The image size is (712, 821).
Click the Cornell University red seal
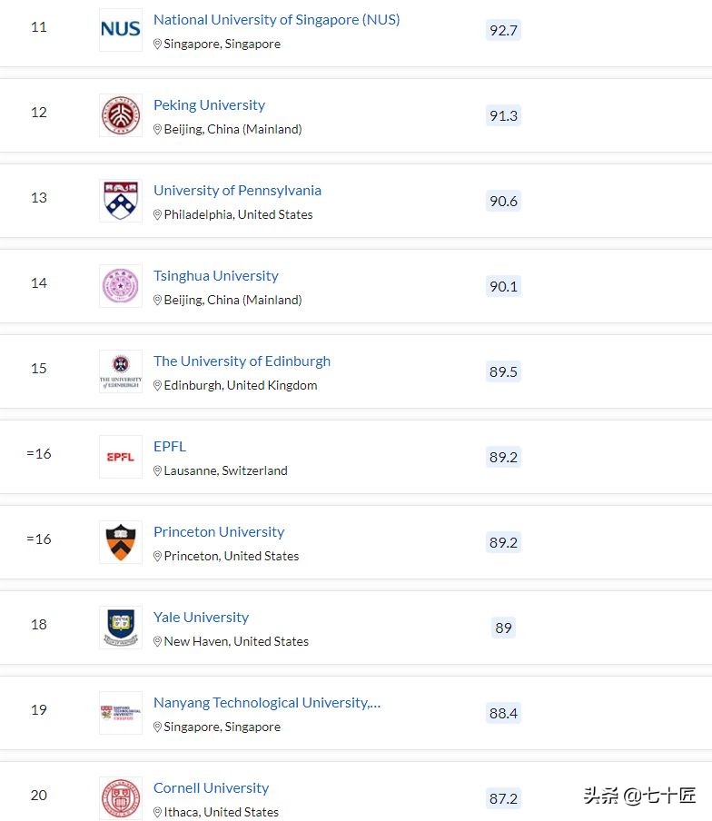(x=121, y=798)
